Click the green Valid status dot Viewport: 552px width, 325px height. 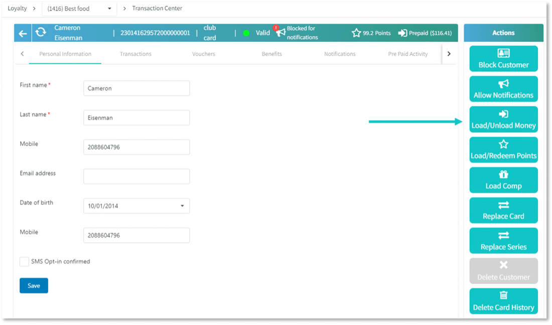(246, 33)
